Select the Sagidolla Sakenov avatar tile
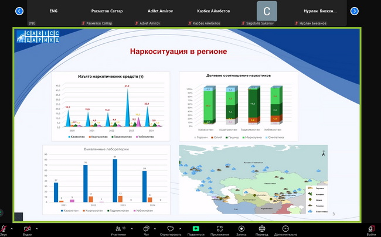This screenshot has height=237, width=381. tap(267, 11)
